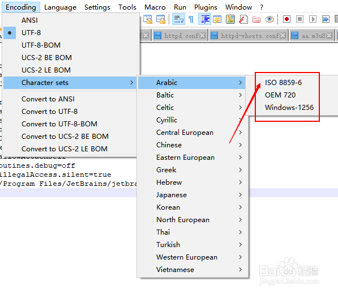Expand the Chinese character sets submenu
Viewport: 338px width, 293px height.
tap(192, 145)
